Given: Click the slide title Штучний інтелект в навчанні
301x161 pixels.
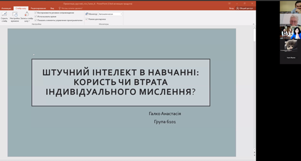Looking at the screenshot, I should coord(121,82).
